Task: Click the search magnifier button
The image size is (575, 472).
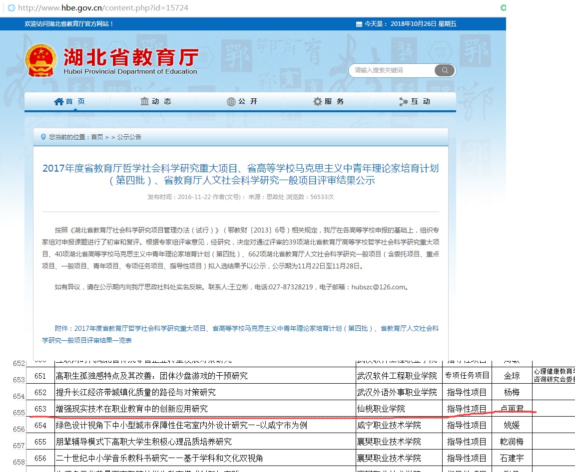Action: [445, 70]
